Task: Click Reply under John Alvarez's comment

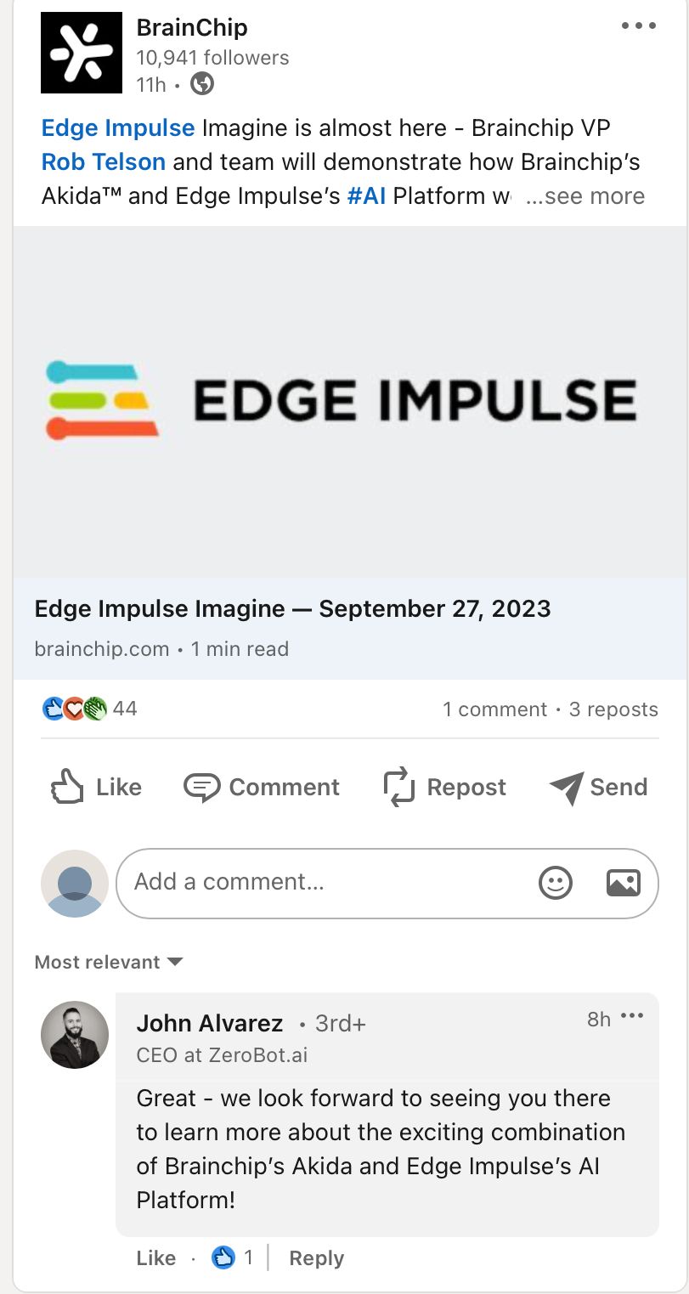Action: pyautogui.click(x=316, y=1258)
